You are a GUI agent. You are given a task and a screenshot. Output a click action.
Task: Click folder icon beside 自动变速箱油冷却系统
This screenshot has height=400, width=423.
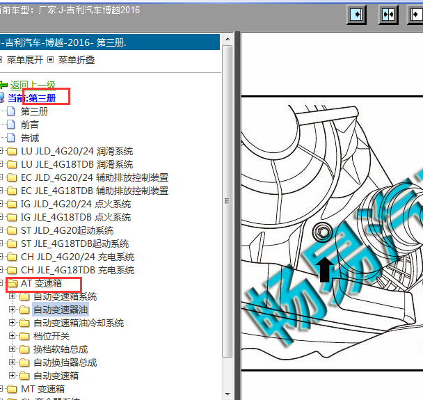(24, 323)
